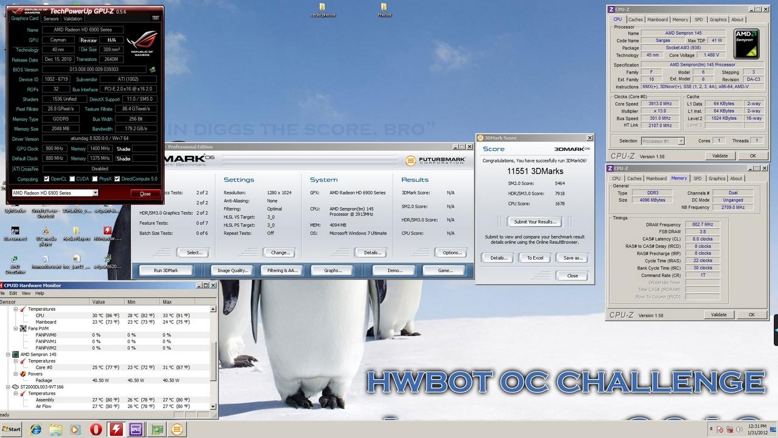Collapse the Powers tree node
This screenshot has width=778, height=438.
16,374
